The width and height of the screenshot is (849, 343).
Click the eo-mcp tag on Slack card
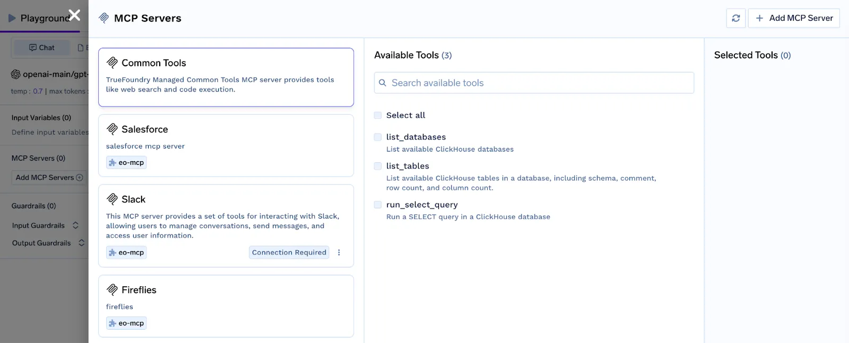126,252
